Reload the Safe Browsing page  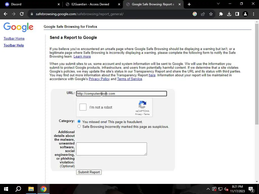pos(22,14)
